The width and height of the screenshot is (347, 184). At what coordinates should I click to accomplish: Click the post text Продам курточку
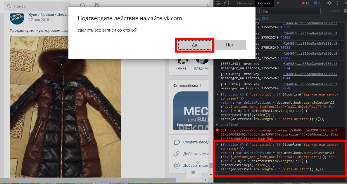[x=39, y=30]
